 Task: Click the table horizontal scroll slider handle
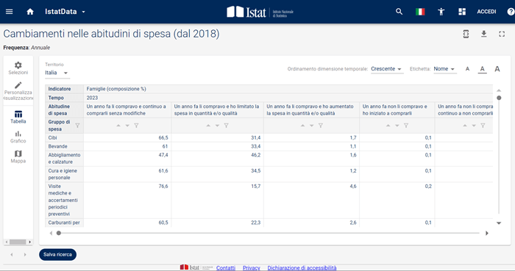point(58,233)
